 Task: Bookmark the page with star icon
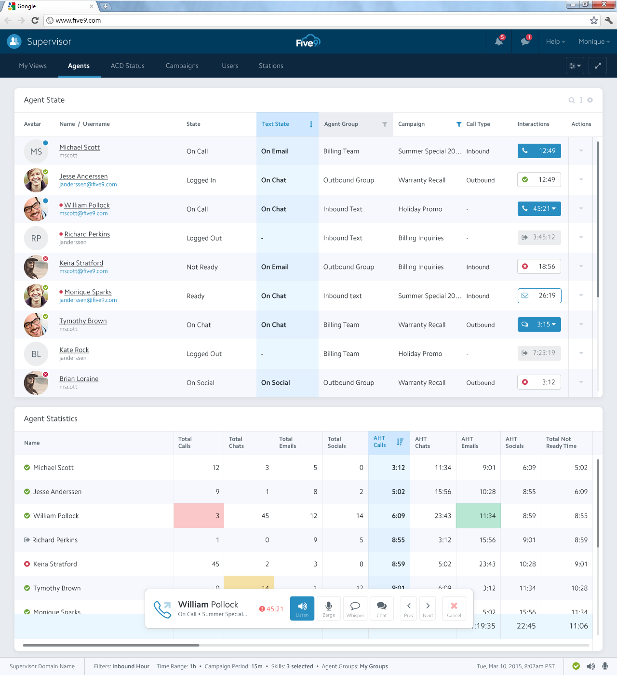pos(594,20)
